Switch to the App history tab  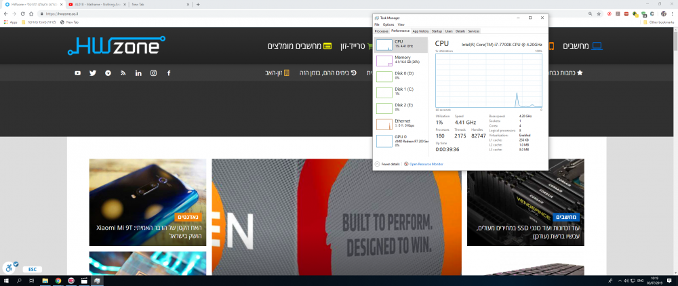click(421, 31)
